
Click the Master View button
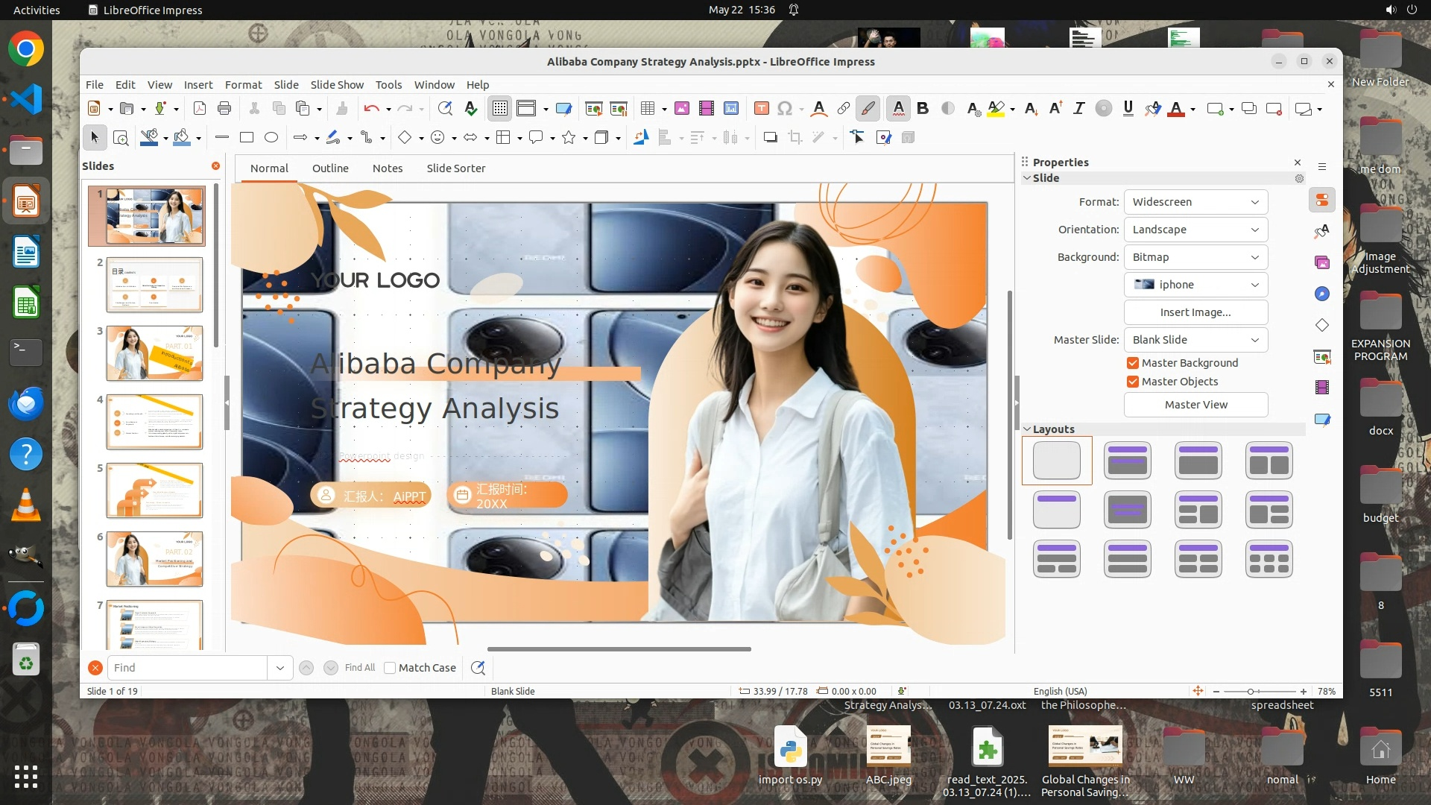1195,405
